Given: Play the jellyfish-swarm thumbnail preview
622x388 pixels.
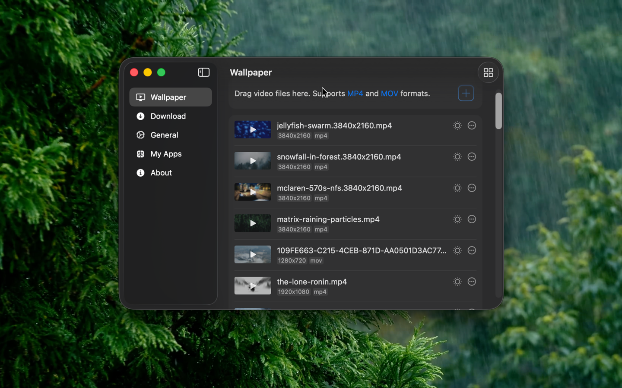Looking at the screenshot, I should [x=253, y=130].
